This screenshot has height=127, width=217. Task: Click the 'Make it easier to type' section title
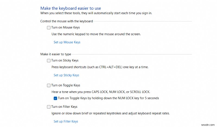pyautogui.click(x=56, y=54)
